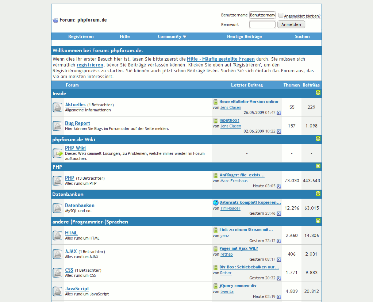View Marc Ermshaus user profile
This screenshot has height=302, width=373.
[x=234, y=181]
